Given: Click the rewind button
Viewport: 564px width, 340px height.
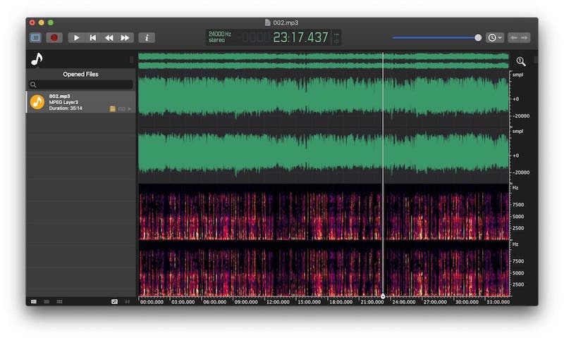Looking at the screenshot, I should [109, 37].
